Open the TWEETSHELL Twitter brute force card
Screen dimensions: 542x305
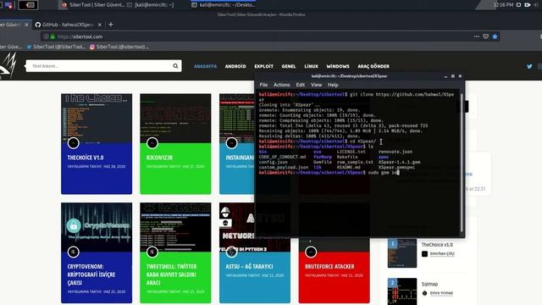(175, 252)
